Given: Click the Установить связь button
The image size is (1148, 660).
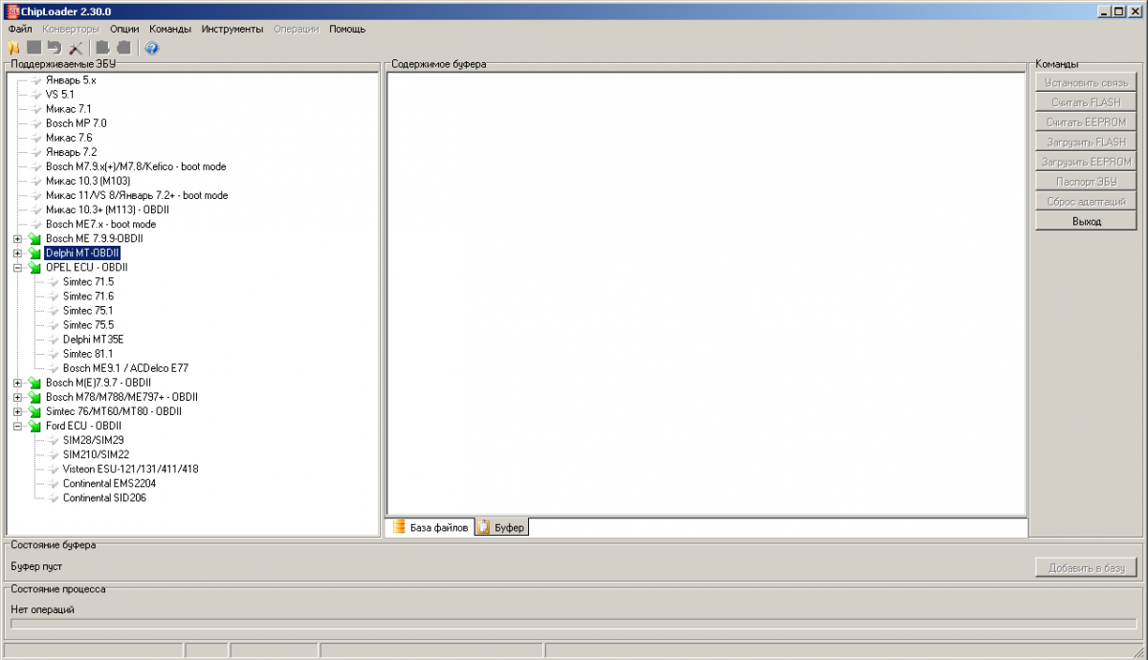Looking at the screenshot, I should pos(1087,82).
